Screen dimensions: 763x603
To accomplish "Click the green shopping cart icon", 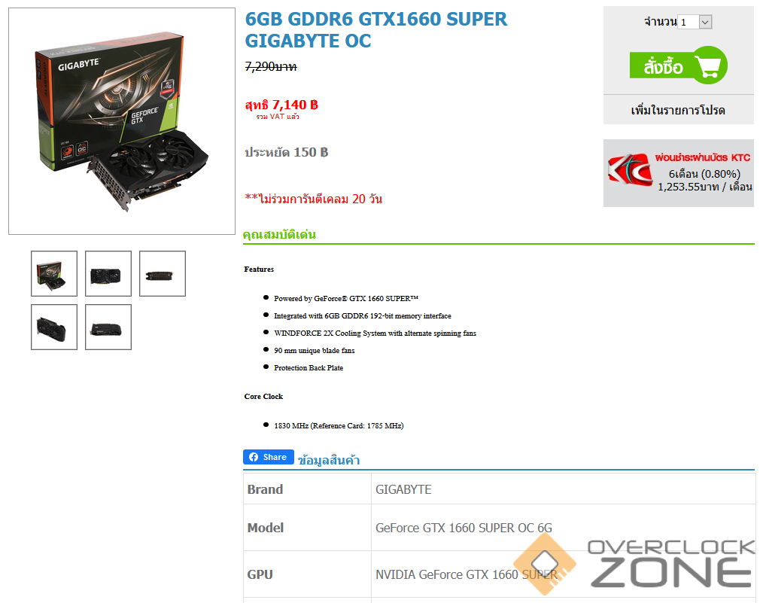I will pos(709,65).
